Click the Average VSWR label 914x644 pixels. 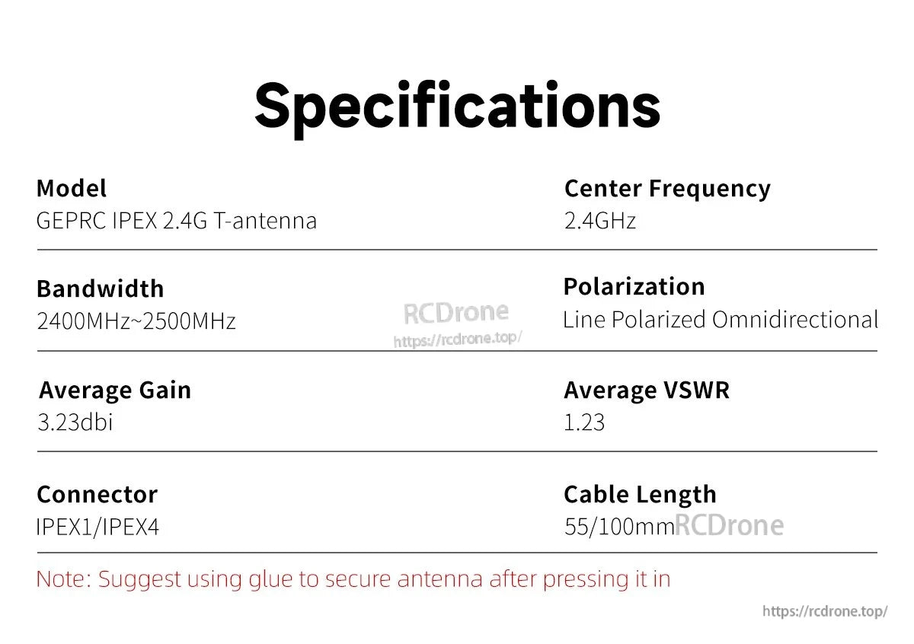pos(646,390)
